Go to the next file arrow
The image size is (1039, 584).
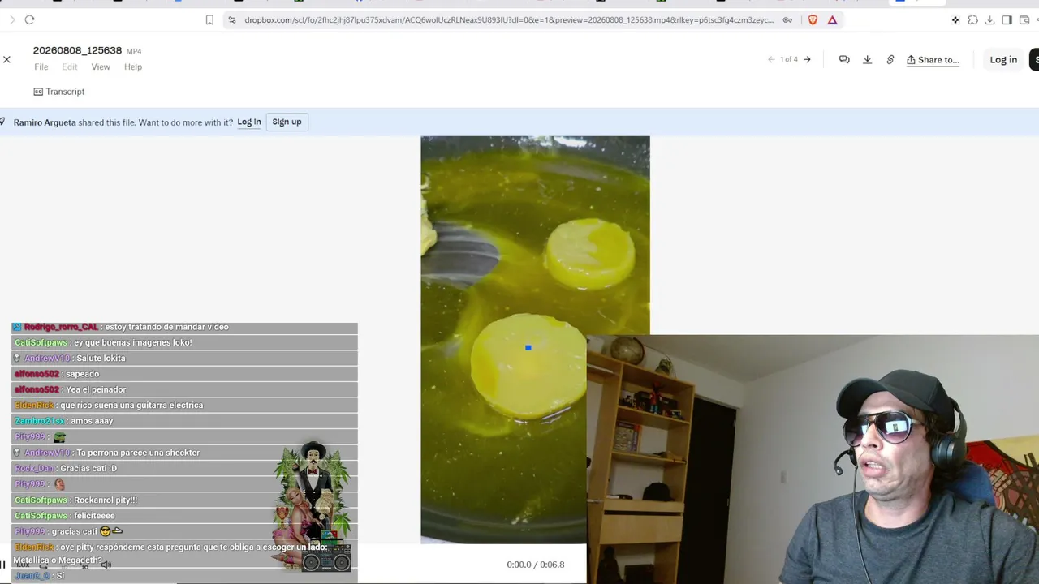[x=807, y=59]
